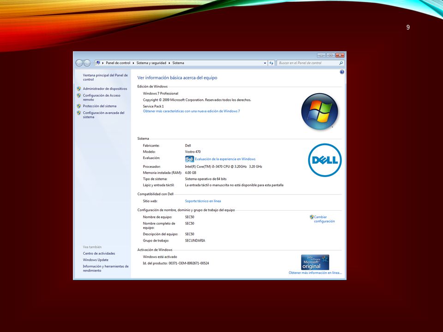Open the blue help question mark icon

tap(342, 72)
